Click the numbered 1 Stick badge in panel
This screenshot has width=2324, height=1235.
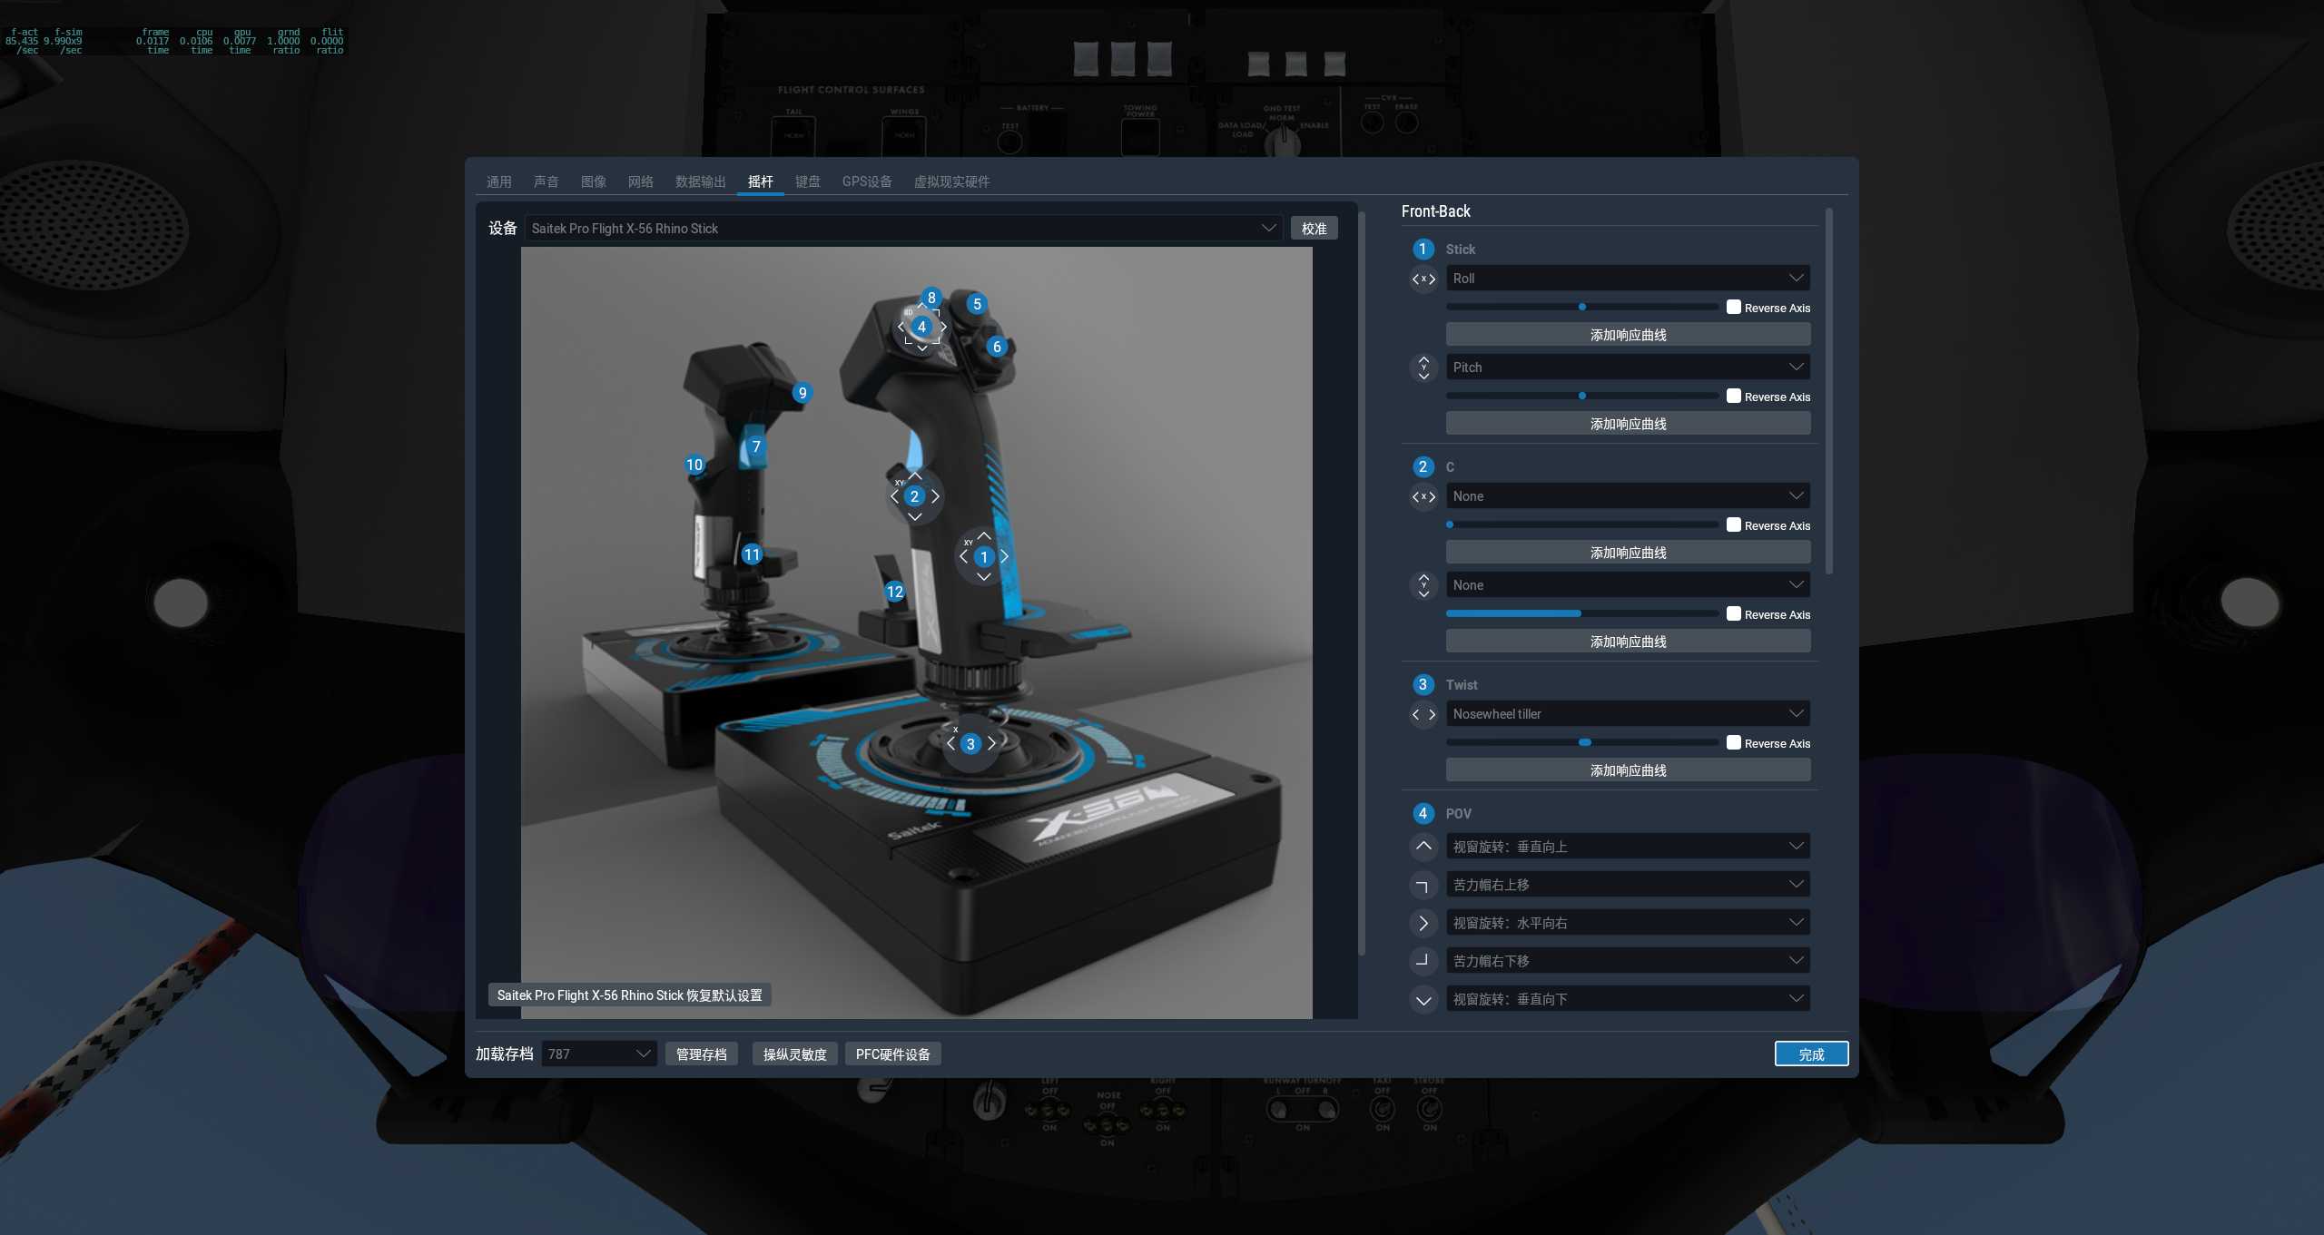click(x=1423, y=249)
